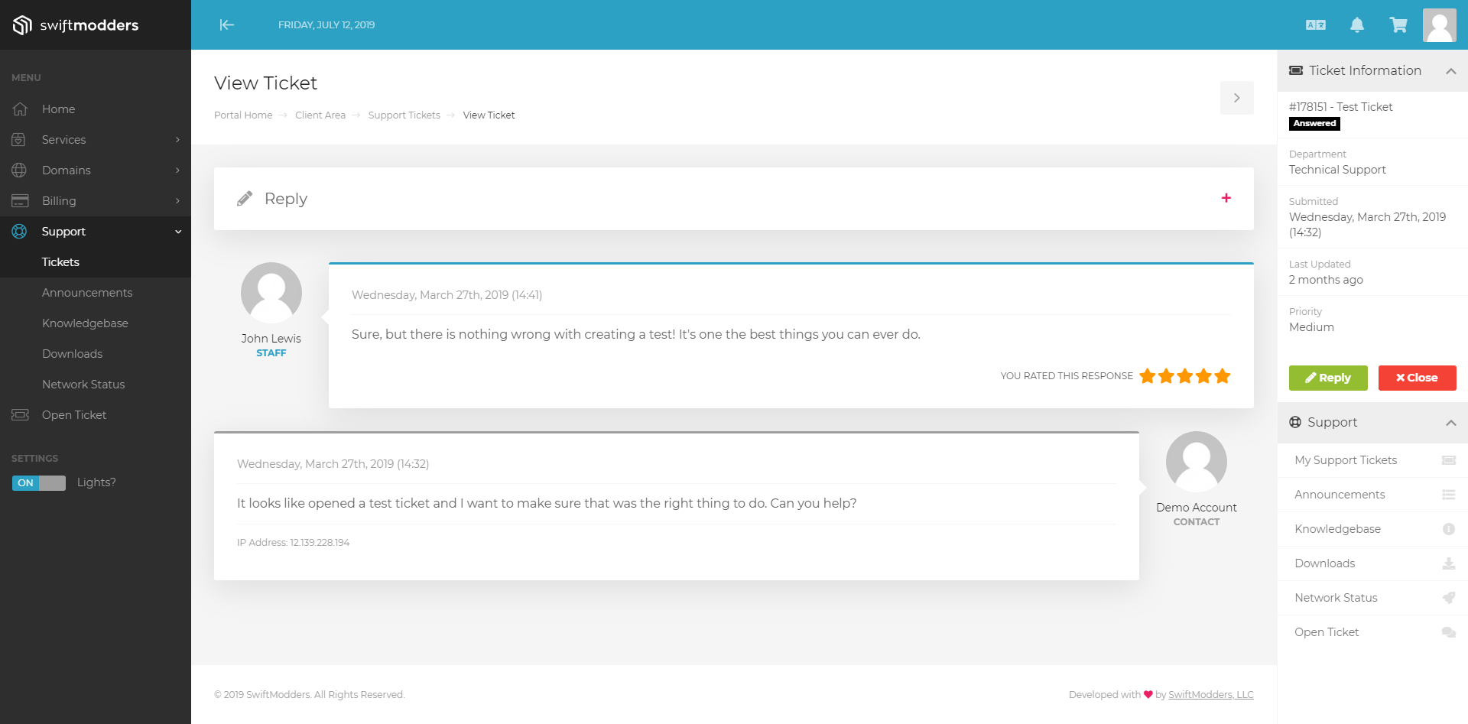Toggle the Lights switch off
The width and height of the screenshot is (1468, 724).
[39, 483]
